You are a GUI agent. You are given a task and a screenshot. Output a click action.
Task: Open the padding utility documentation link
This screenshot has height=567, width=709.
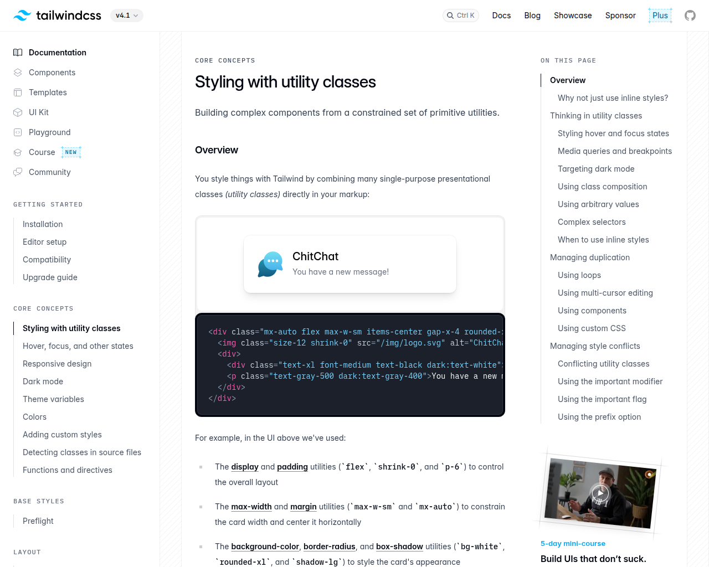click(292, 466)
